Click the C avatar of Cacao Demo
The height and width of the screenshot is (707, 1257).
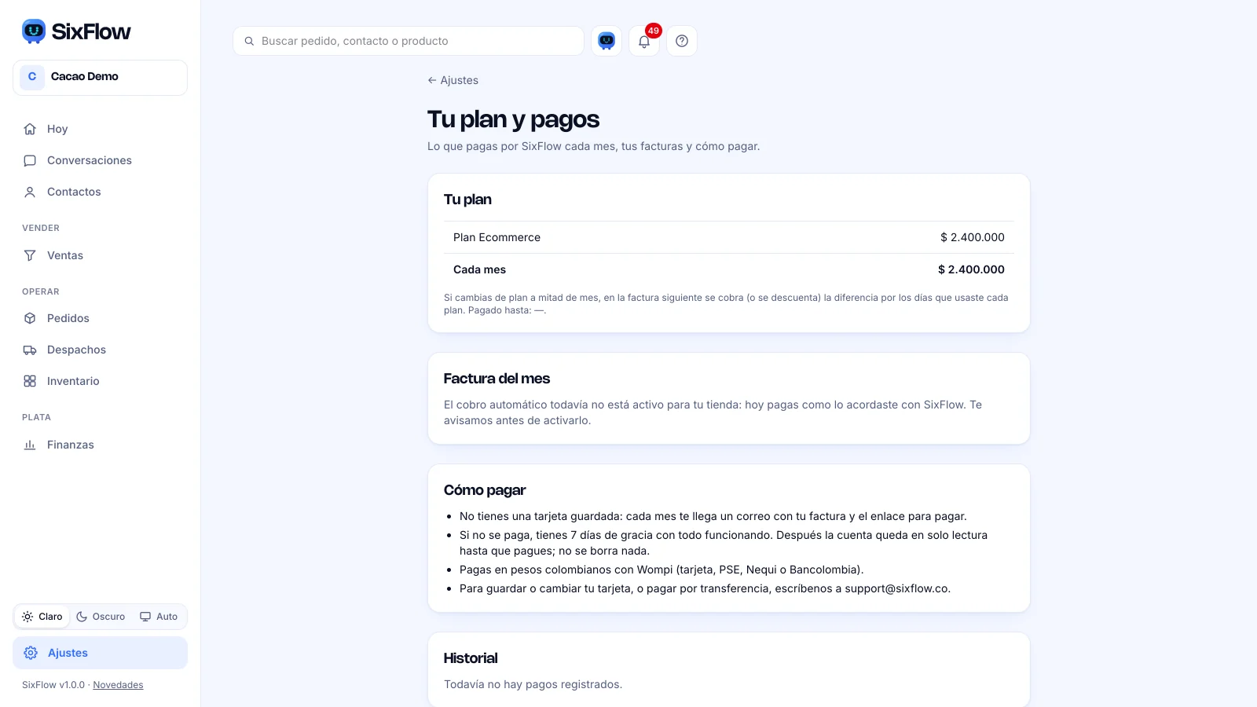coord(32,77)
